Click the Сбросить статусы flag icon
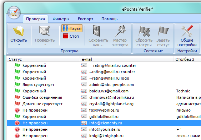 pos(144,31)
